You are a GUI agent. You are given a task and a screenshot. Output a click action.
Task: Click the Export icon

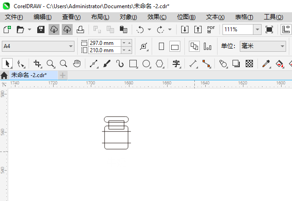(x=198, y=29)
